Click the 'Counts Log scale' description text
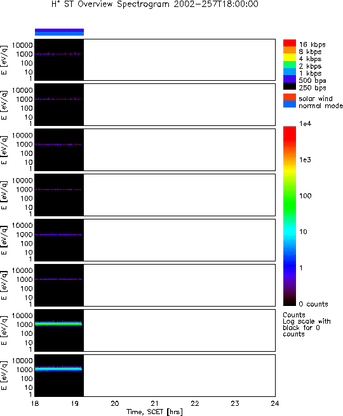The height and width of the screenshot is (416, 343). [306, 324]
